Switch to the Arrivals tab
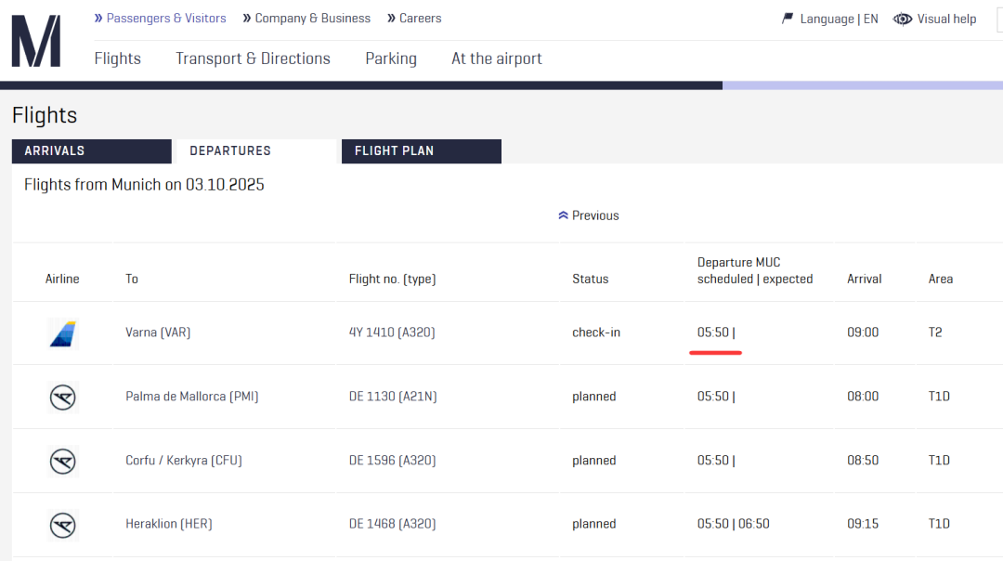This screenshot has height=561, width=1003. [x=91, y=151]
